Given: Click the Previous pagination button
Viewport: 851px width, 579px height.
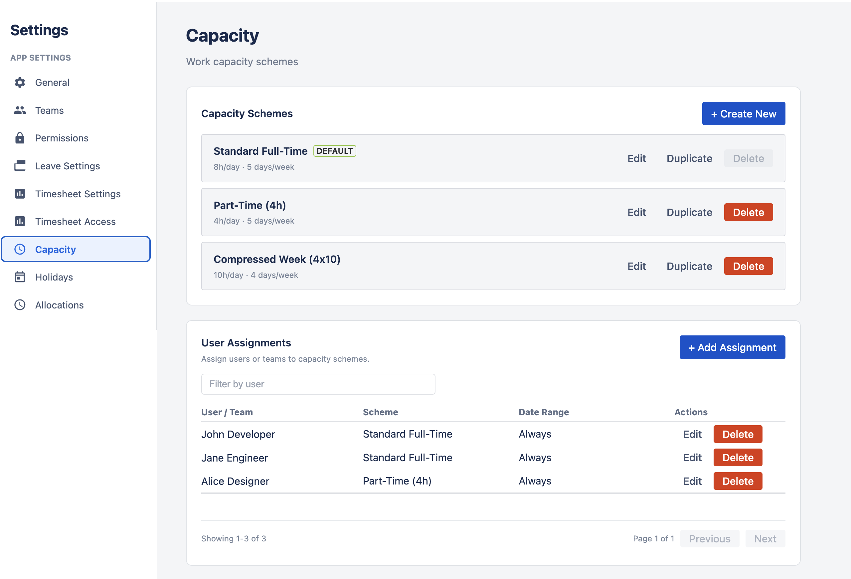Looking at the screenshot, I should pos(709,538).
